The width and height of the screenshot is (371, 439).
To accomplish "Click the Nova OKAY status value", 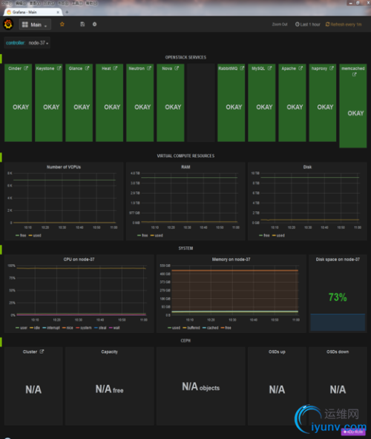I will coord(173,108).
